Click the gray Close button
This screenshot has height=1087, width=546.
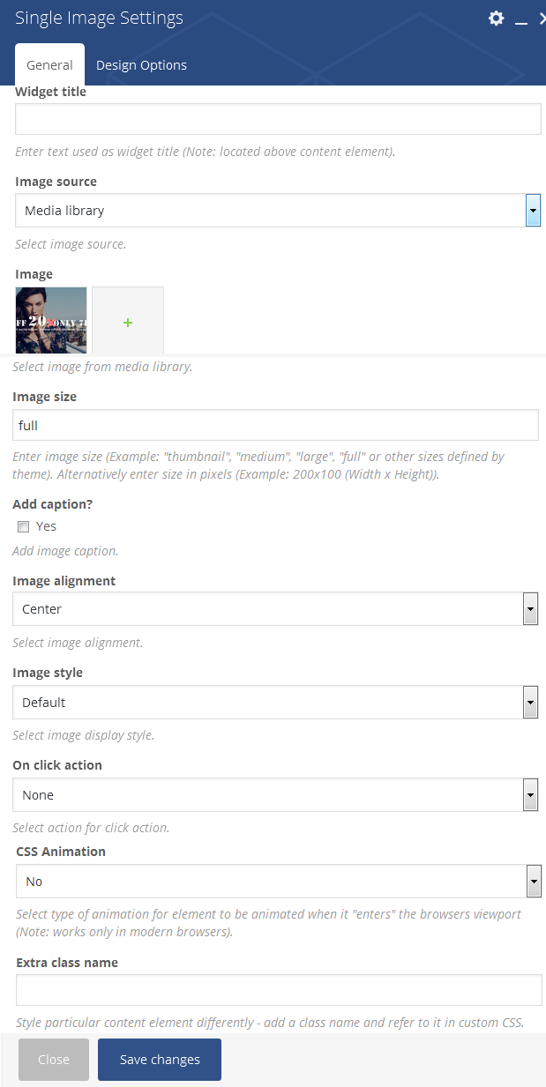(54, 1060)
